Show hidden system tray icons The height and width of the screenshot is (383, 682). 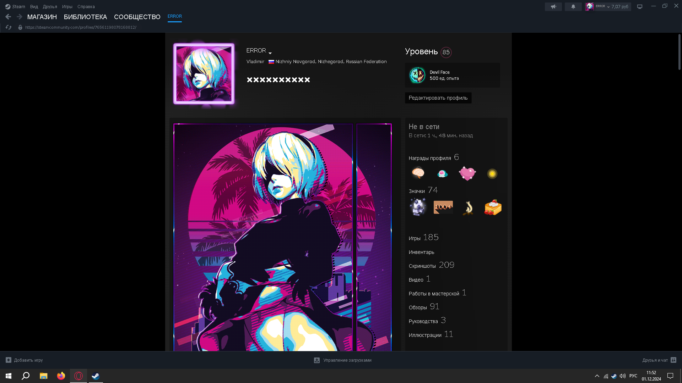click(597, 376)
